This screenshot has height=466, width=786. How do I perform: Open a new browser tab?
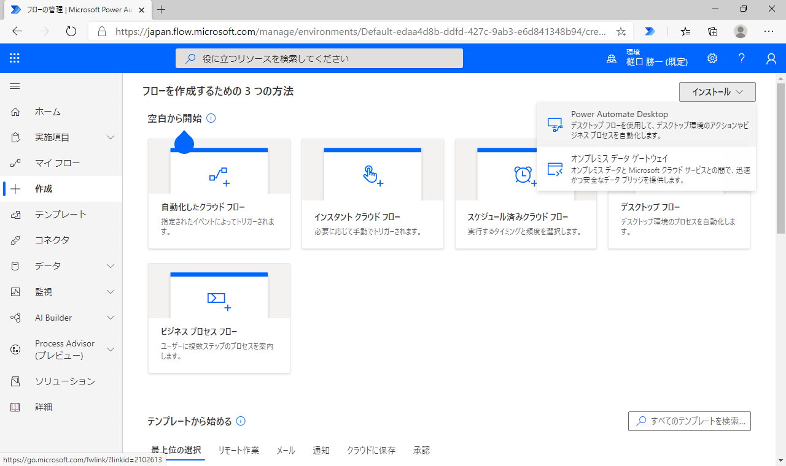point(161,9)
